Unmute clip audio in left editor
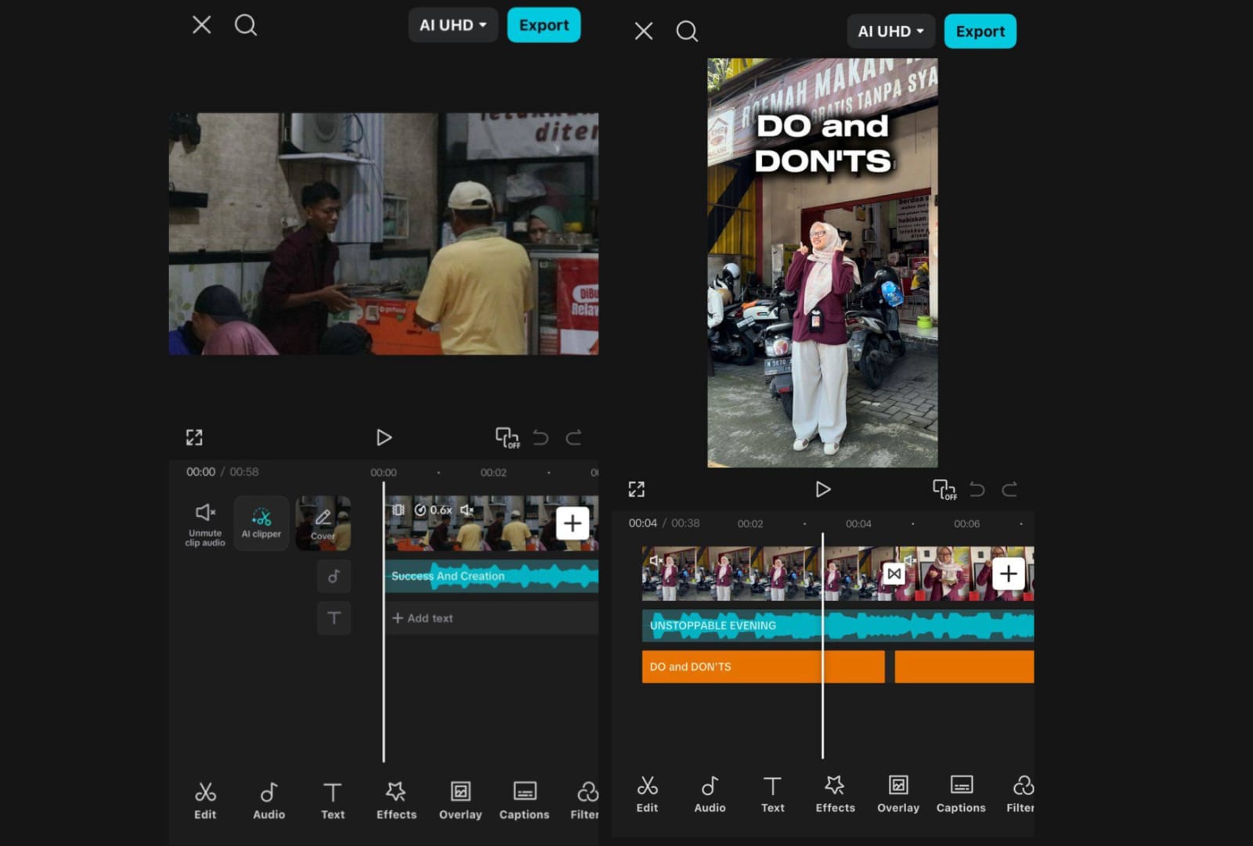1253x846 pixels. pyautogui.click(x=204, y=523)
